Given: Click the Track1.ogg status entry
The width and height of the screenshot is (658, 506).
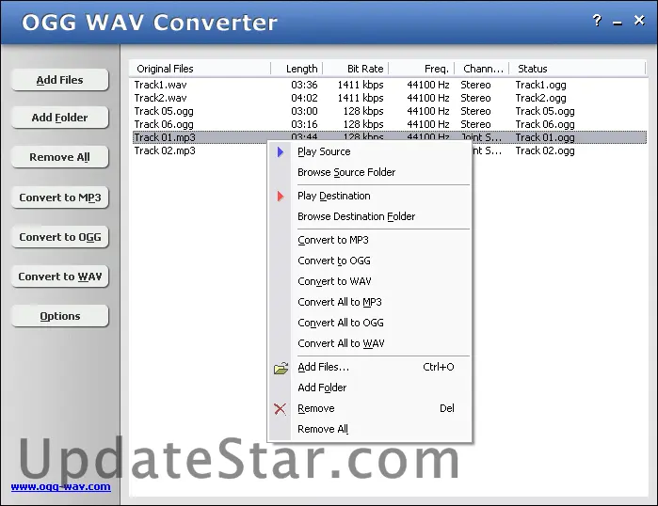Looking at the screenshot, I should coord(540,85).
